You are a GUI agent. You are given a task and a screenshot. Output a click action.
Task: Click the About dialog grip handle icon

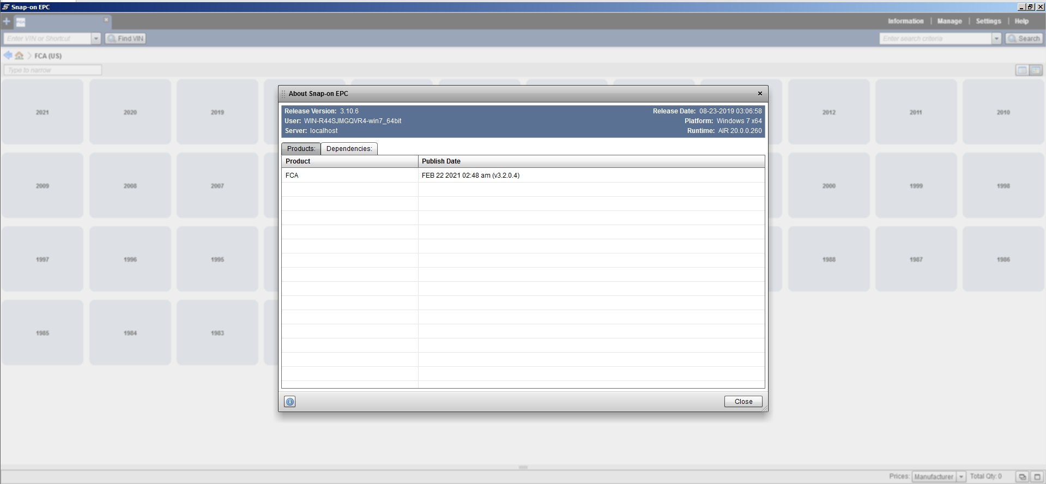click(x=283, y=94)
